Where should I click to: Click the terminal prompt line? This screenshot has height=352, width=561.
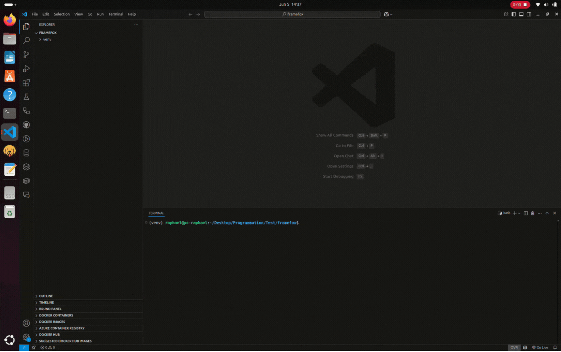pos(224,223)
